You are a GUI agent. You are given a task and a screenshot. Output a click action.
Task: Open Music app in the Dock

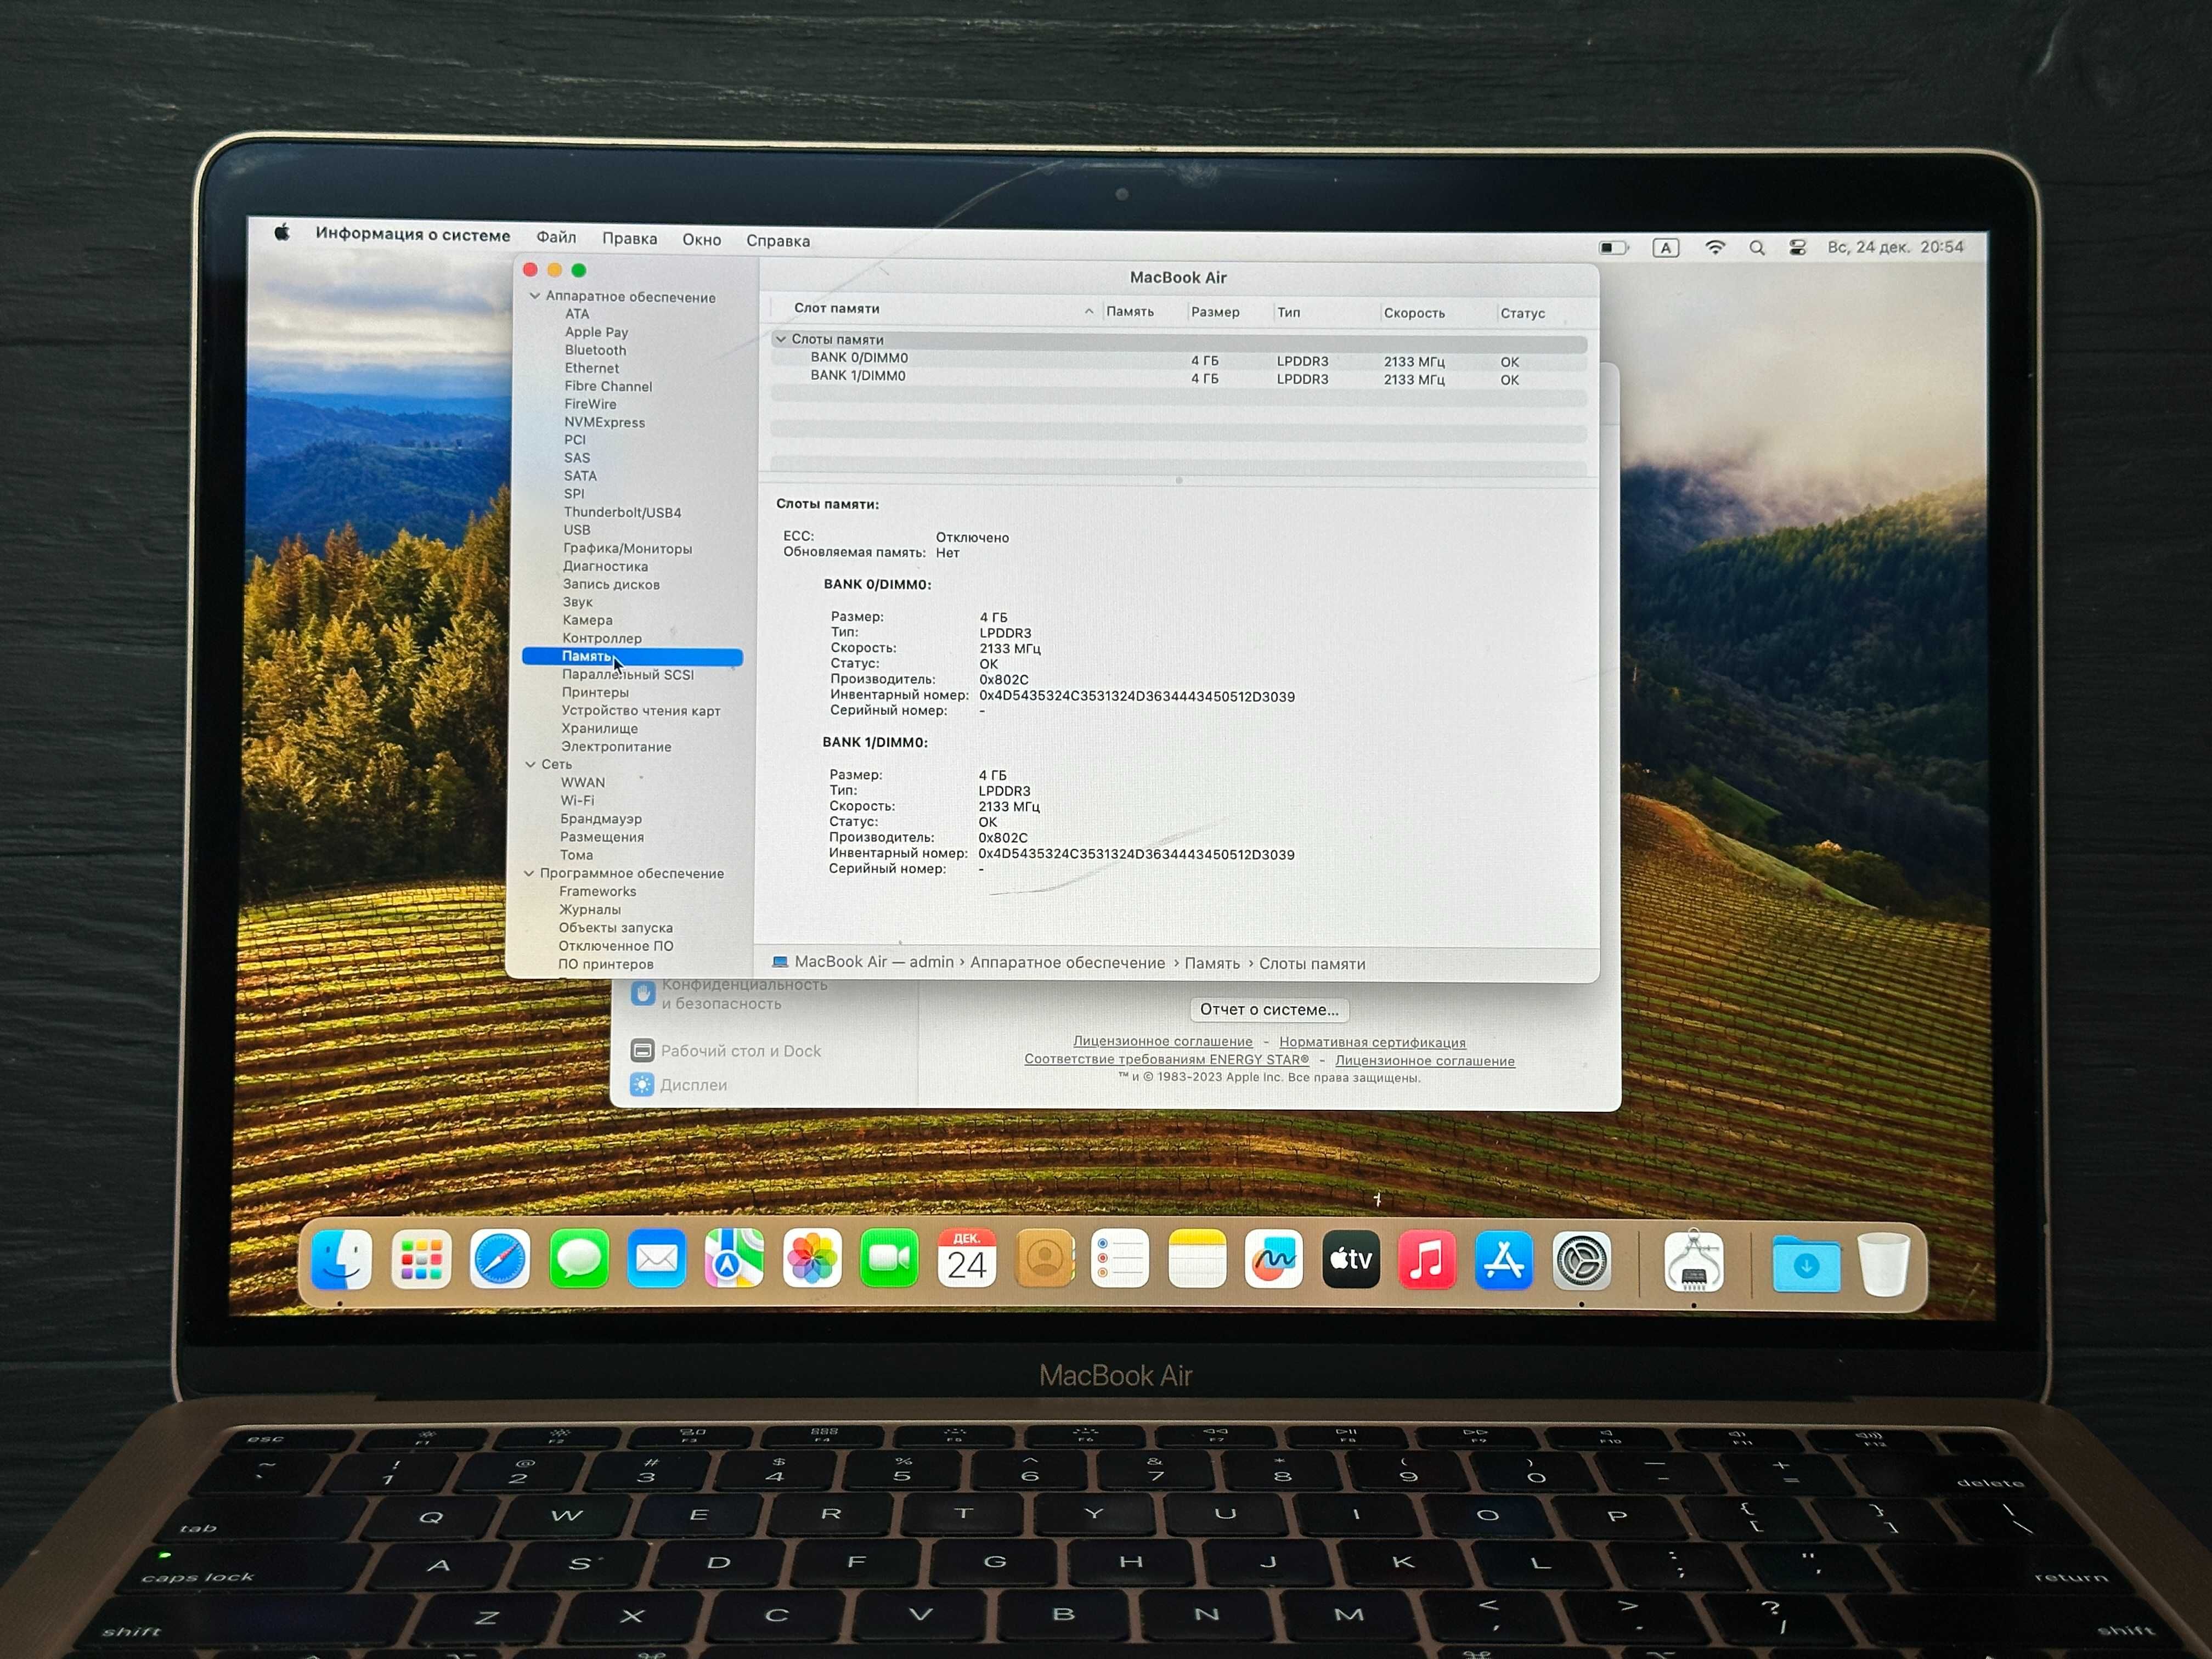[1427, 1259]
